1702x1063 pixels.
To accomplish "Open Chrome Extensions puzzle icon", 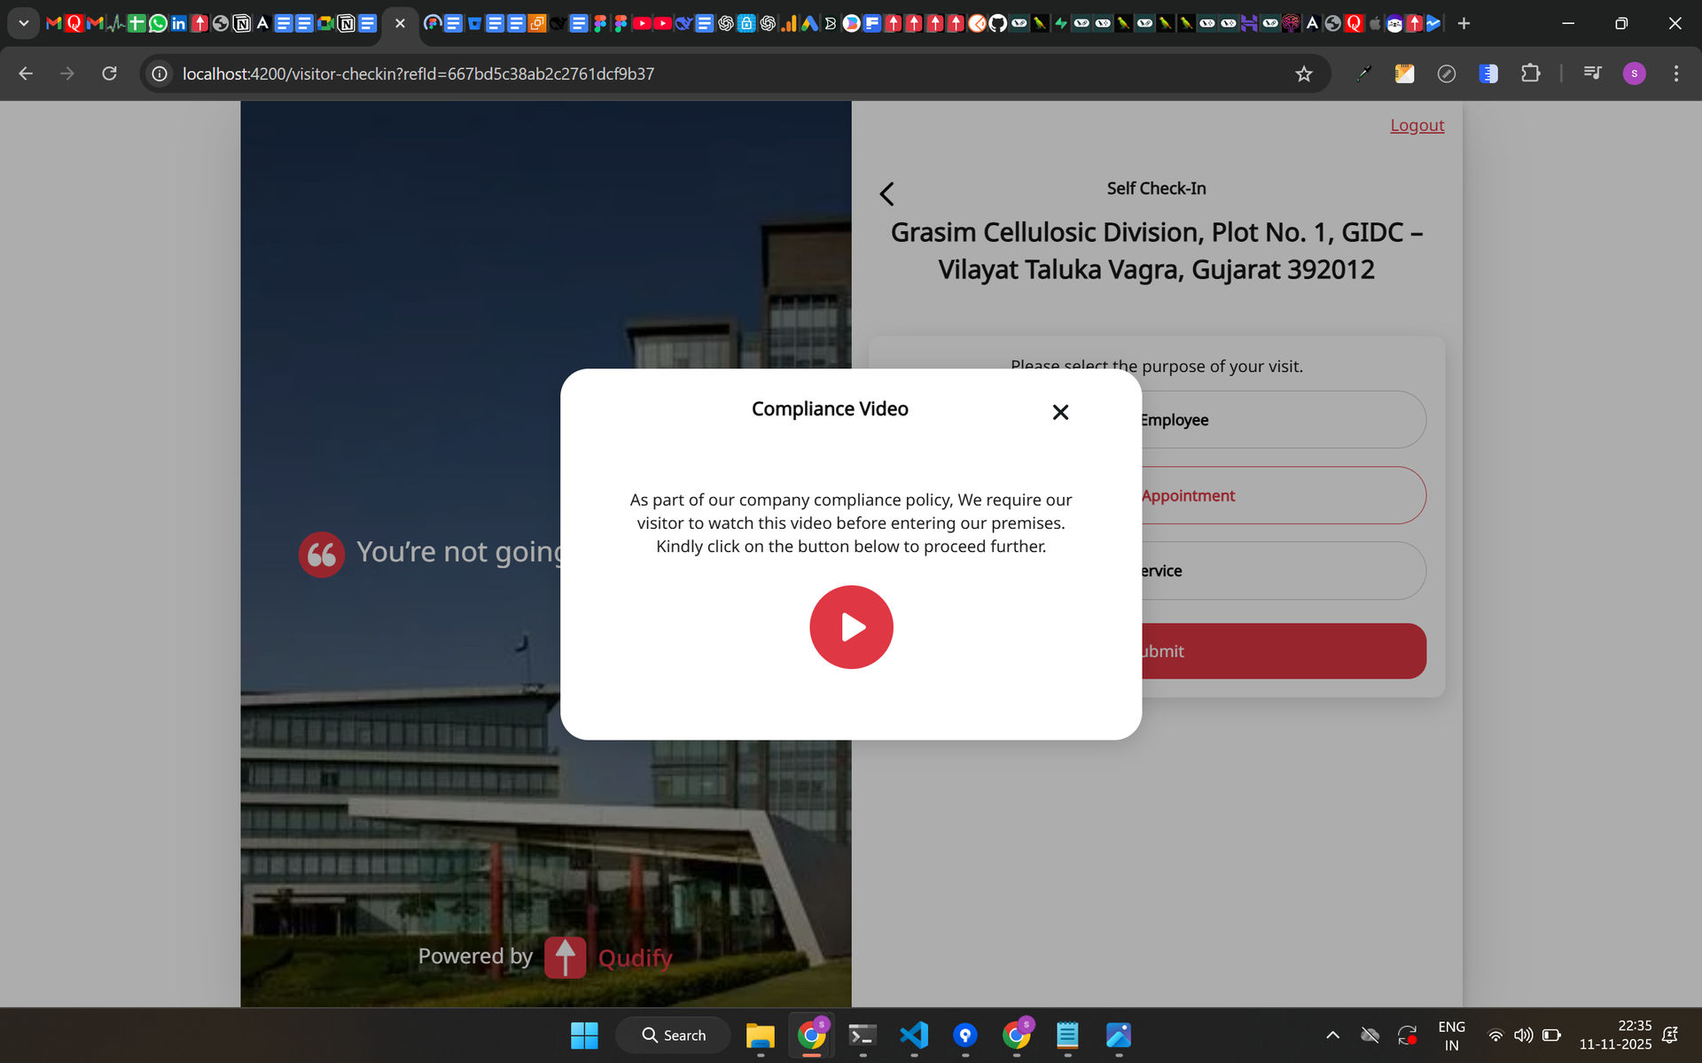I will click(1530, 74).
